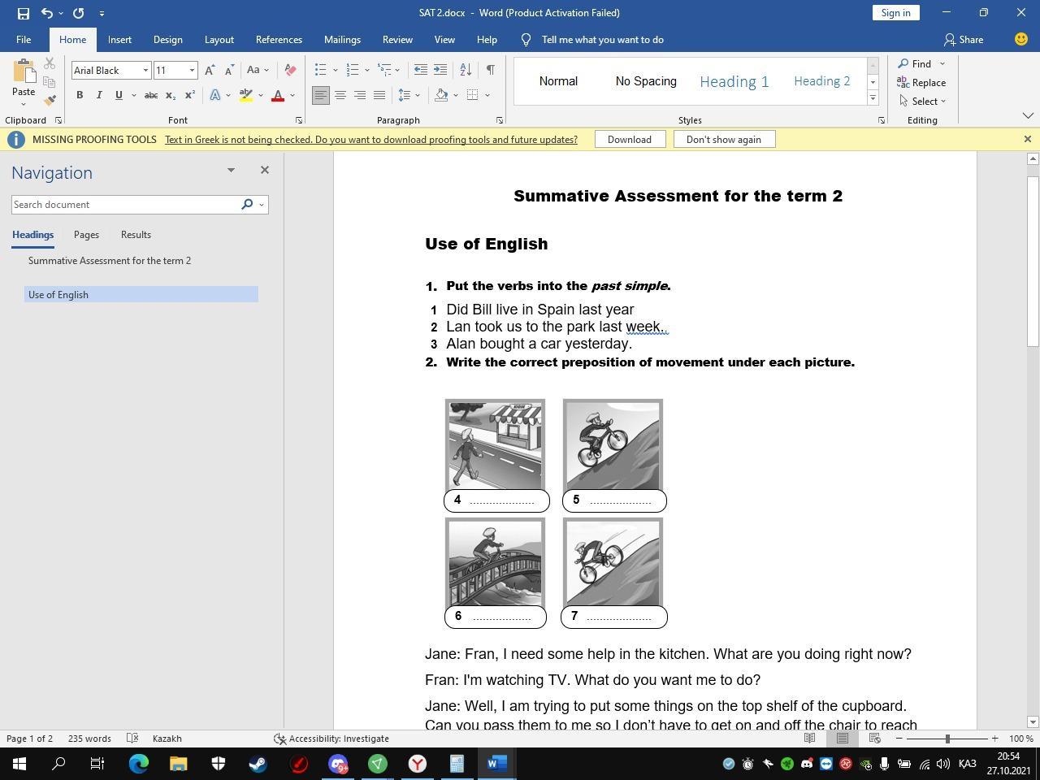Apply subscript formatting
This screenshot has width=1040, height=780.
(171, 95)
